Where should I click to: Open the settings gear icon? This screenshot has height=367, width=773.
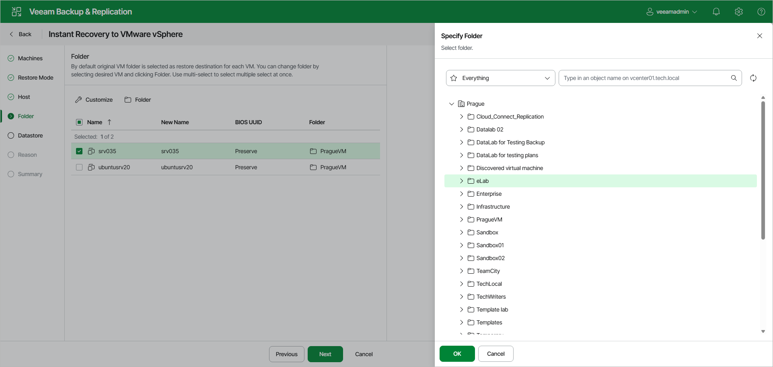[x=738, y=12]
